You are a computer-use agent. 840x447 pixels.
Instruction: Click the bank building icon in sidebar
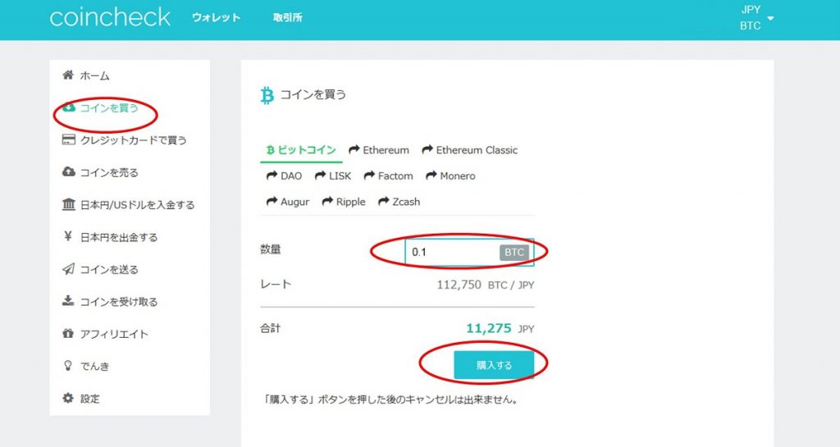tap(69, 204)
